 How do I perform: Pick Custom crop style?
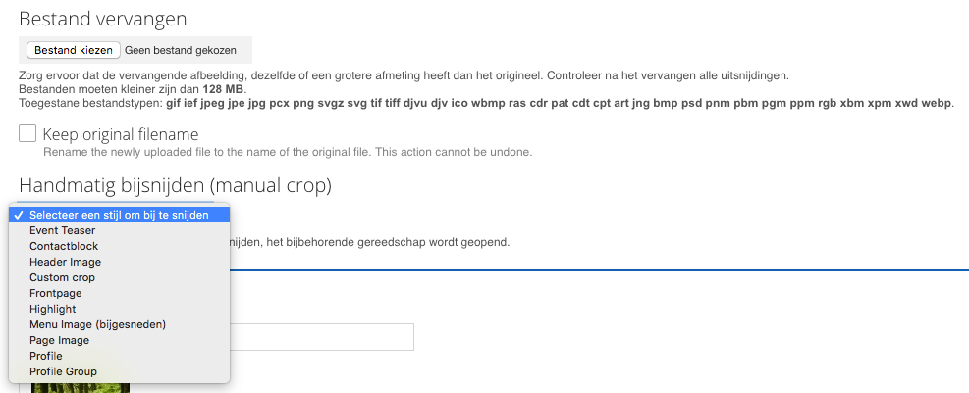[x=62, y=277]
